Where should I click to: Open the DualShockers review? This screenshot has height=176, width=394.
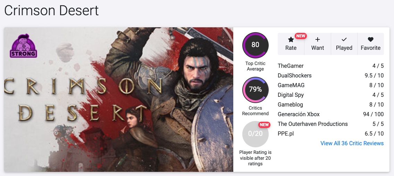[295, 75]
